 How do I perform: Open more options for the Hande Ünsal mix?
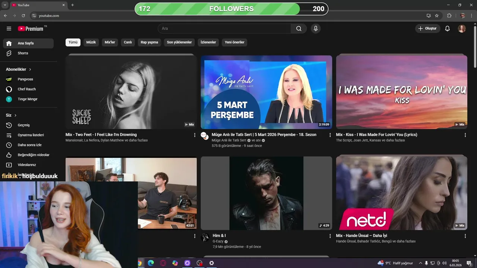465,236
